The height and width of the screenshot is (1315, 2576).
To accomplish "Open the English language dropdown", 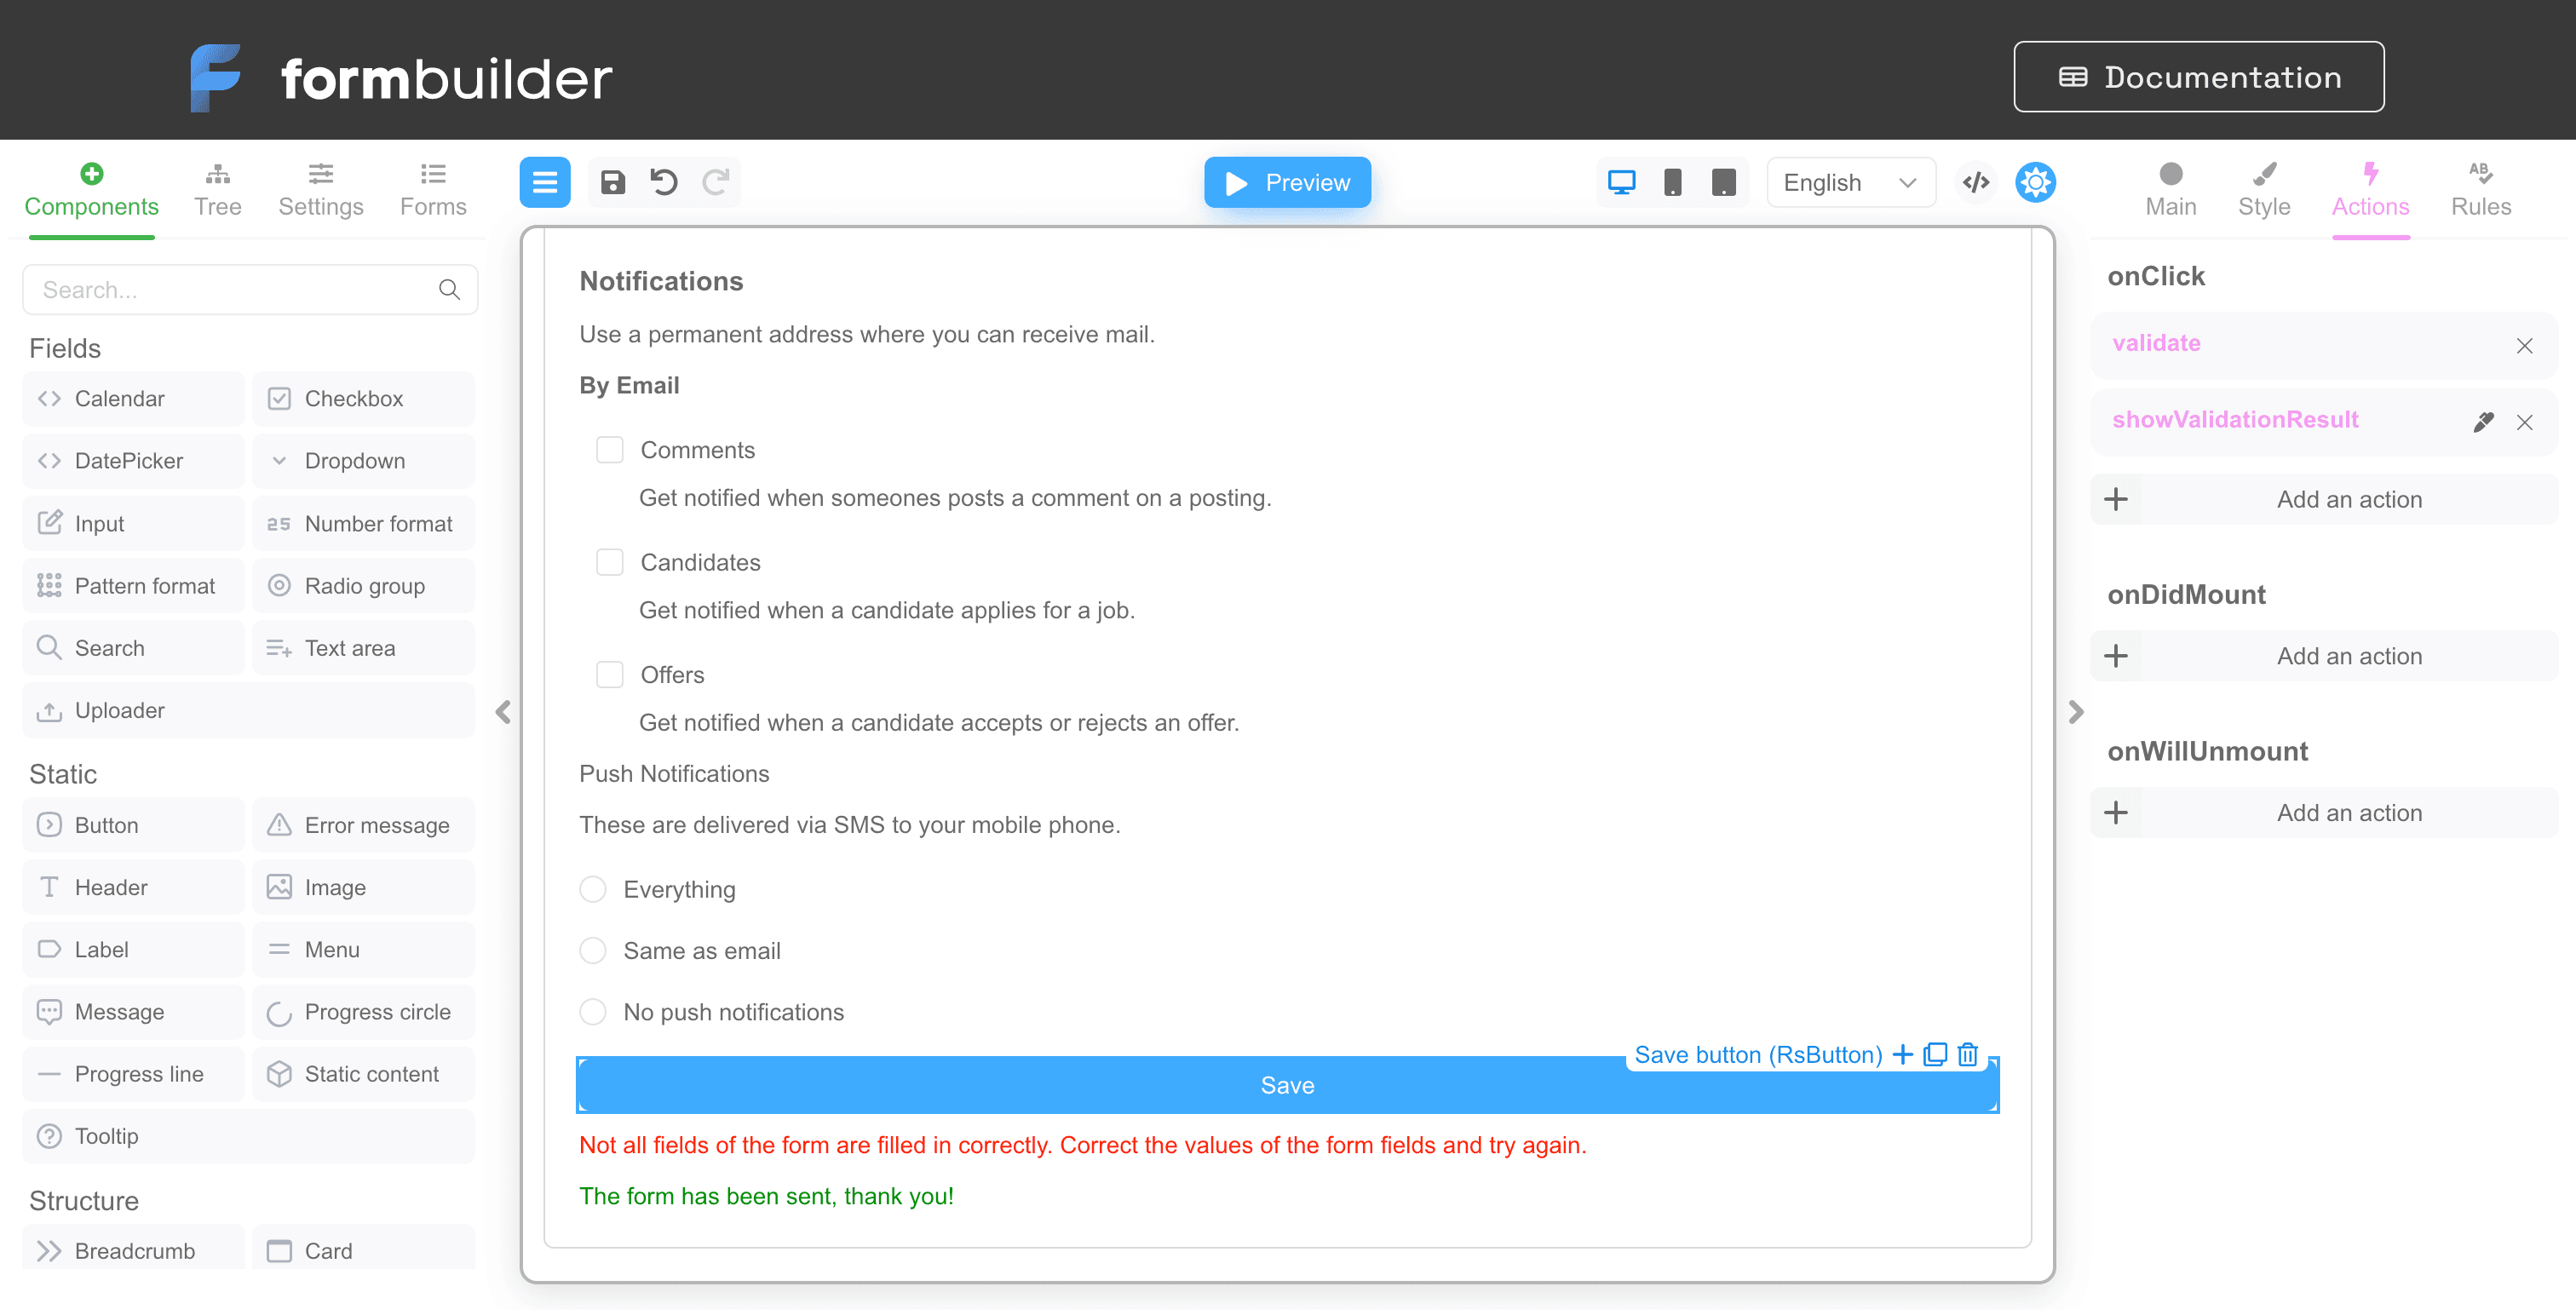I will (x=1849, y=182).
